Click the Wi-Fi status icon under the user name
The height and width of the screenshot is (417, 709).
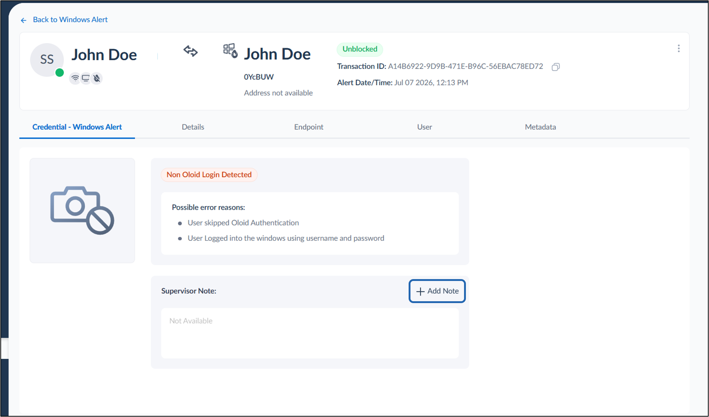click(75, 78)
